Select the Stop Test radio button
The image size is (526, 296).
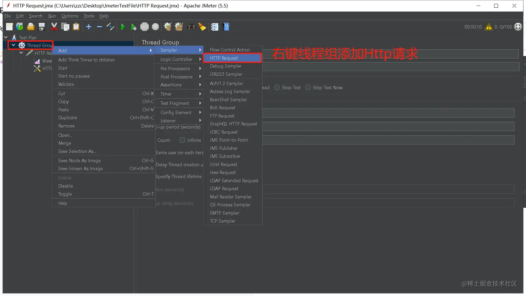(277, 88)
